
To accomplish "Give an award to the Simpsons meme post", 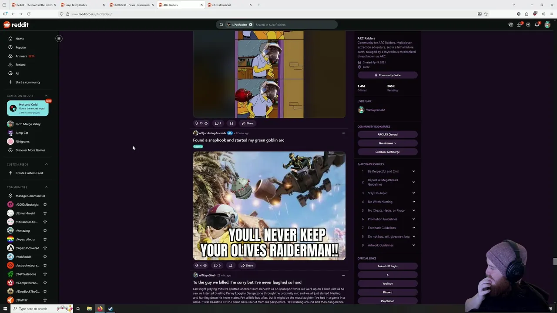I will [x=231, y=123].
